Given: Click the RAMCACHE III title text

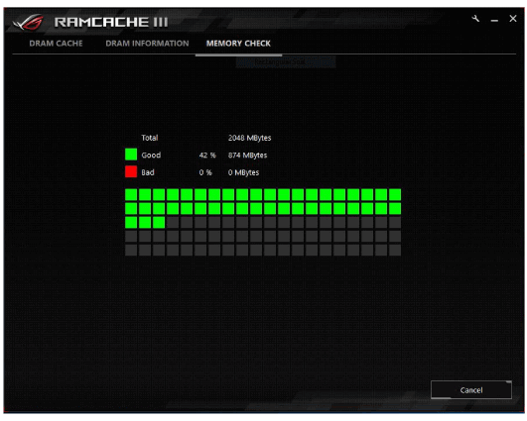Looking at the screenshot, I should pos(111,22).
